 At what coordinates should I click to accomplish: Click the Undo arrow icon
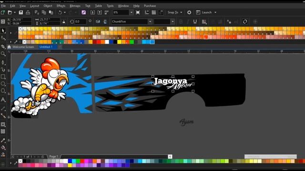pos(60,12)
